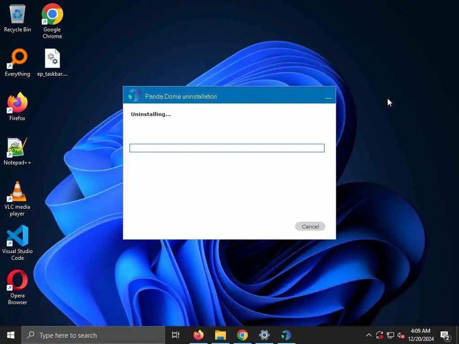
Task: Open the notification center icon
Action: 445,335
